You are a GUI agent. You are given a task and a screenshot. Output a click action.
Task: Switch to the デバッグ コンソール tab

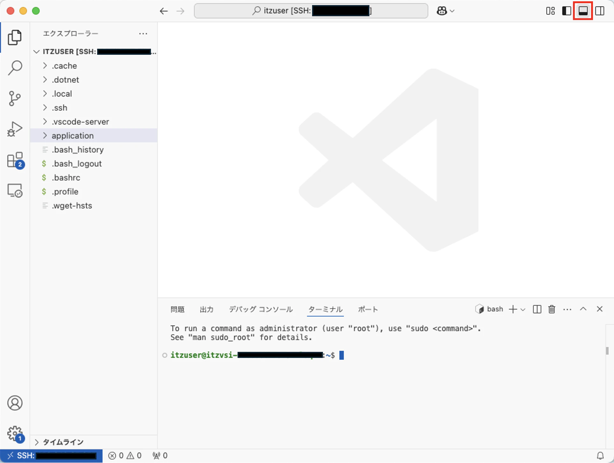[261, 309]
